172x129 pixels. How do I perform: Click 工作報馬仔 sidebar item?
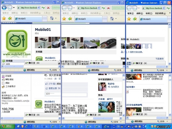point(10,87)
